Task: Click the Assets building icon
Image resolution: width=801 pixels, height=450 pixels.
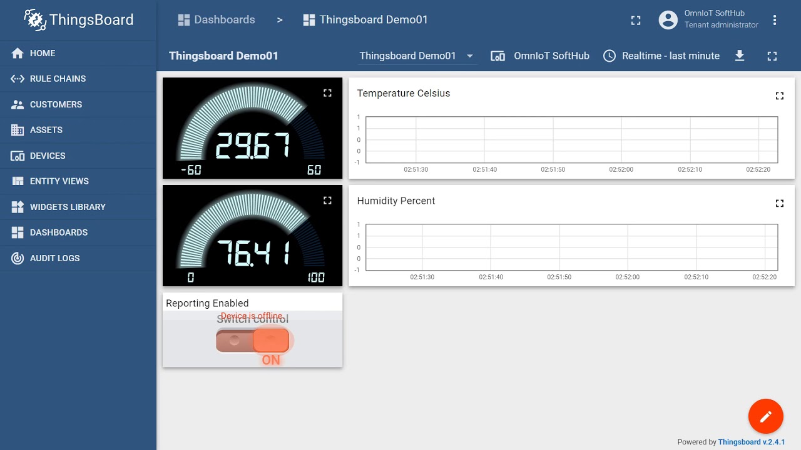Action: tap(18, 130)
